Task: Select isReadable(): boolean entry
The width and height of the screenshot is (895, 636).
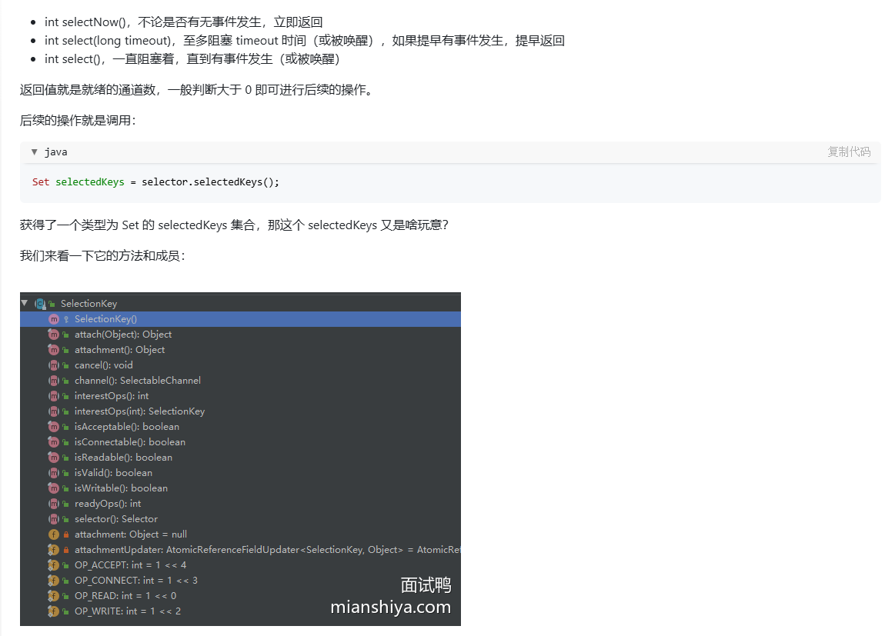Action: pyautogui.click(x=123, y=458)
